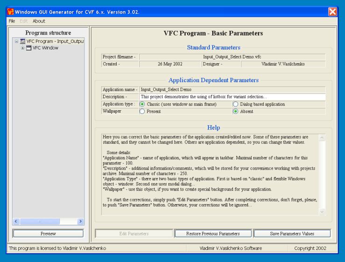Image resolution: width=345 pixels, height=262 pixels.
Task: Select VFC Window tree item
Action: [46, 48]
